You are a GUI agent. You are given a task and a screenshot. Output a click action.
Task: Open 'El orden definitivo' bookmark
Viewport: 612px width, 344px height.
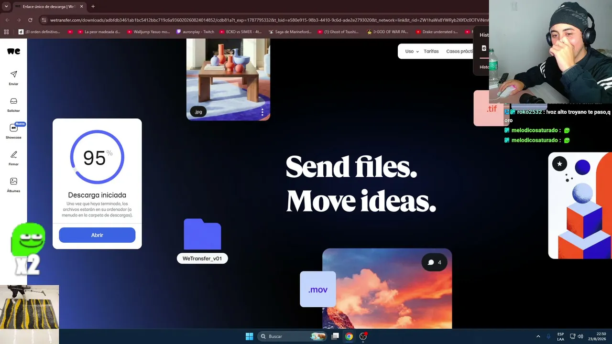[x=39, y=32]
